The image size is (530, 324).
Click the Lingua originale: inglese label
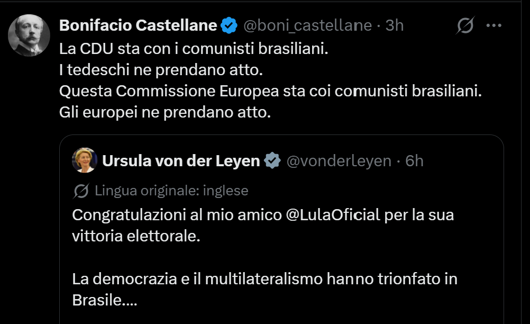pyautogui.click(x=171, y=191)
